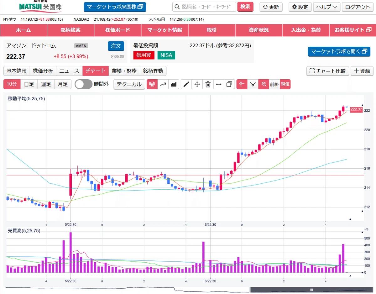Open the ヘルプ dropdown menu
The width and height of the screenshot is (376, 294).
point(327,7)
